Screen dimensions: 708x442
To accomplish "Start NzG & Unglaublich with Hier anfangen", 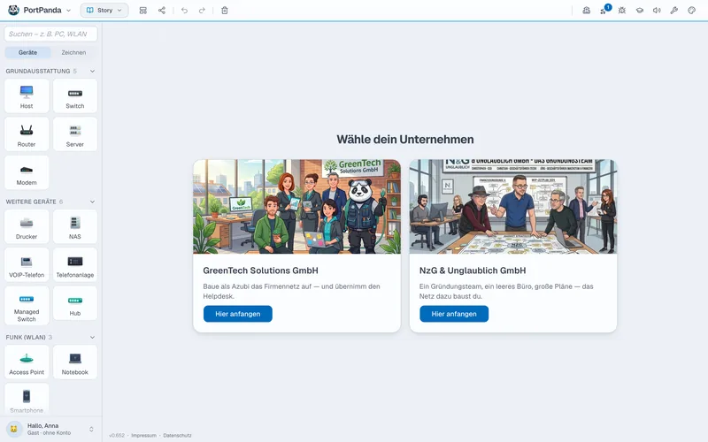I will 454,314.
